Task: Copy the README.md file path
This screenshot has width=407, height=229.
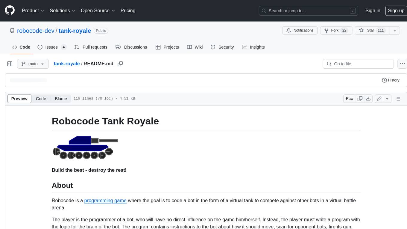Action: pos(120,64)
